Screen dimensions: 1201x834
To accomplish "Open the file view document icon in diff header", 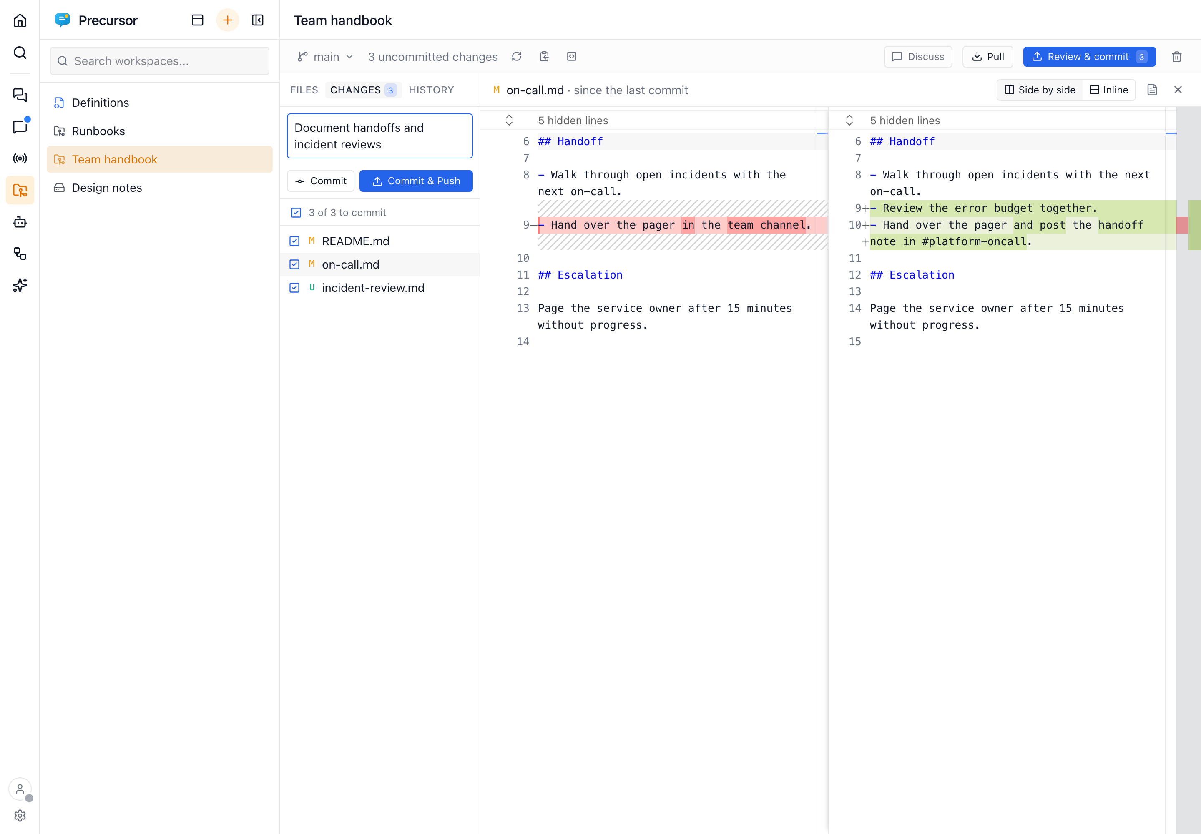I will (1152, 90).
